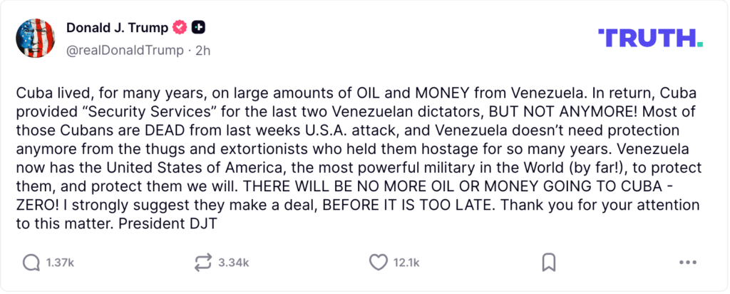
Task: Click the 1.37k replies count
Action: [x=60, y=263]
